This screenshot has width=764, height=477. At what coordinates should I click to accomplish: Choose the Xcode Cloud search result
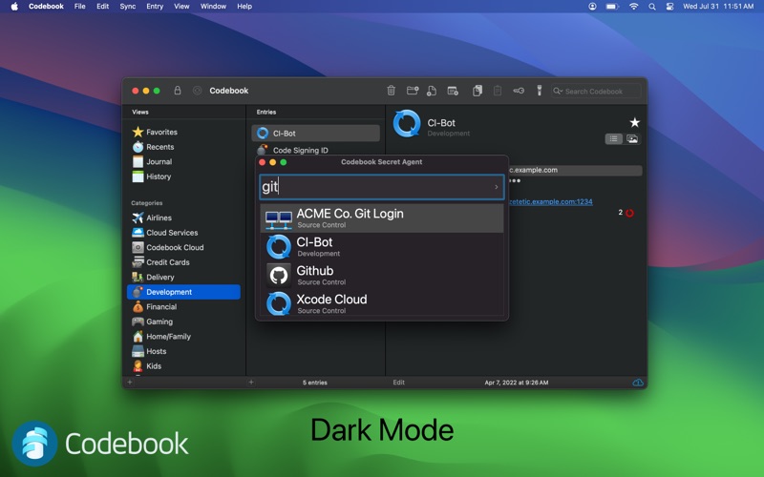coord(381,303)
